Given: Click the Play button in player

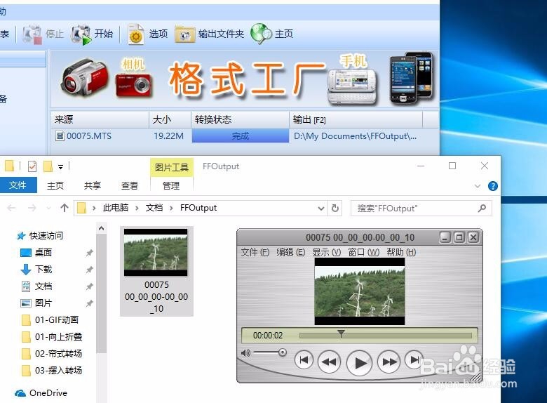Looking at the screenshot, I should (x=360, y=363).
